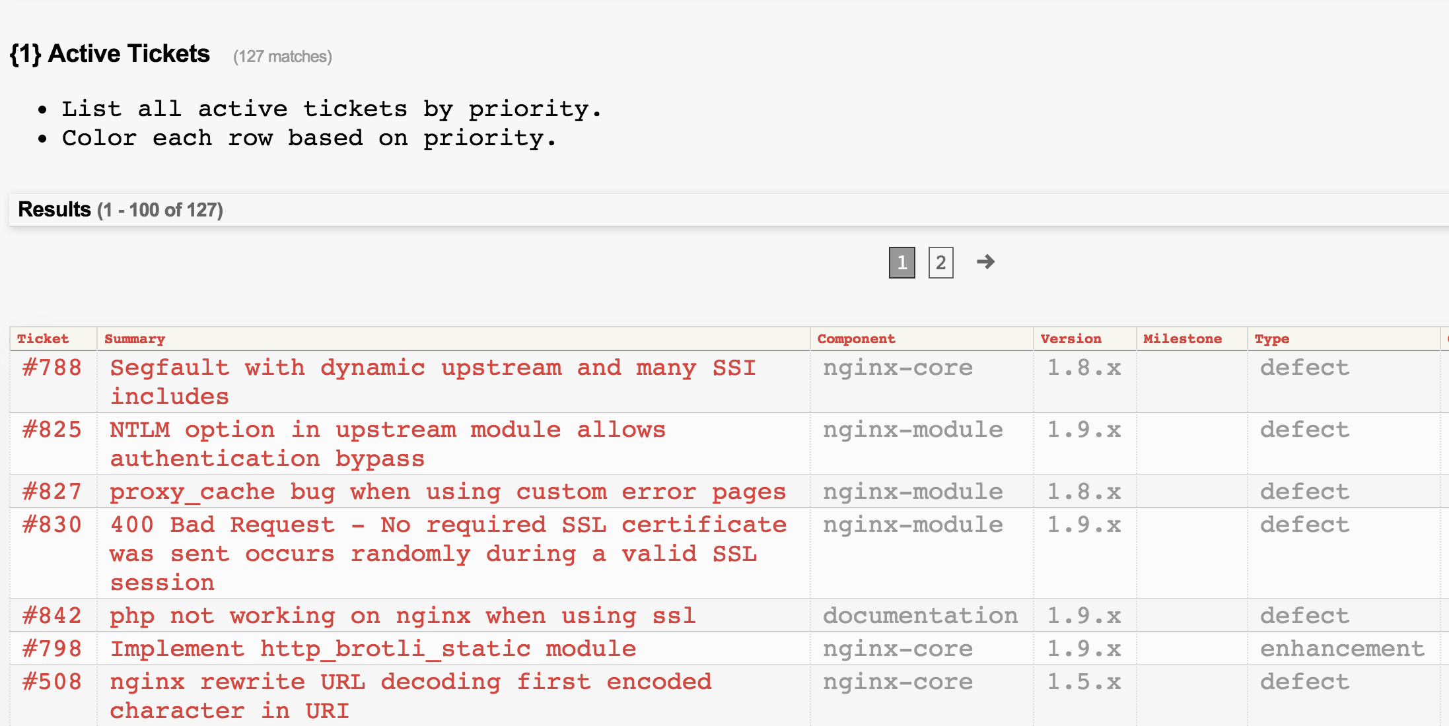Screen dimensions: 1449x726
Task: Click the Results section header bar
Action: [x=726, y=210]
